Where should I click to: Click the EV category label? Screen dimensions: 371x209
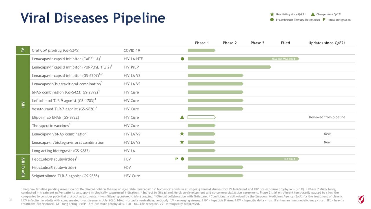23,50
